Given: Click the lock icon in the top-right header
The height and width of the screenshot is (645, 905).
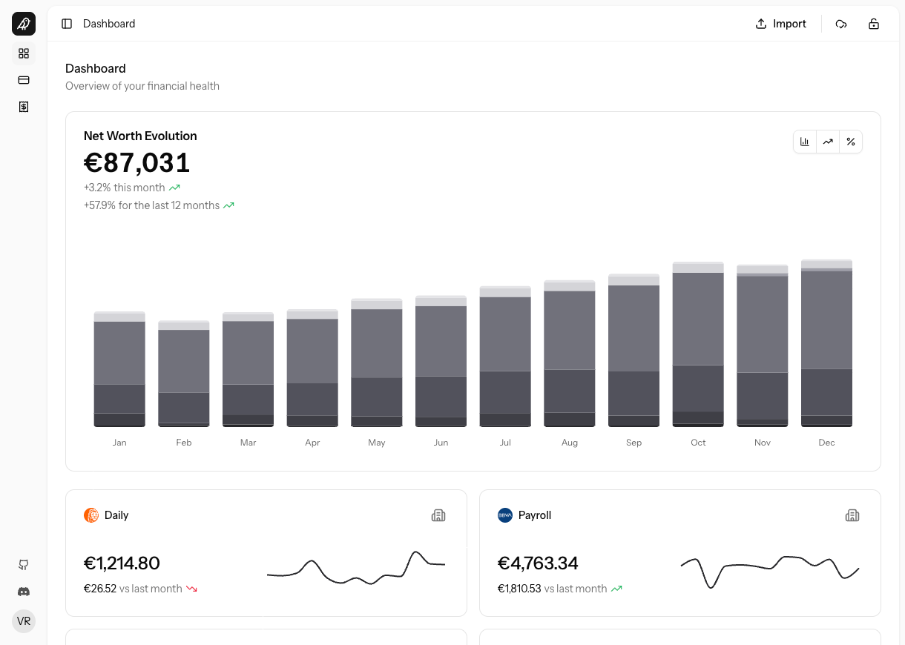Looking at the screenshot, I should [874, 24].
